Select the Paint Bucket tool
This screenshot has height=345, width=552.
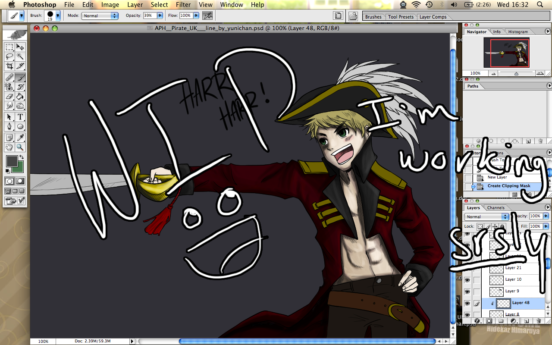click(20, 96)
